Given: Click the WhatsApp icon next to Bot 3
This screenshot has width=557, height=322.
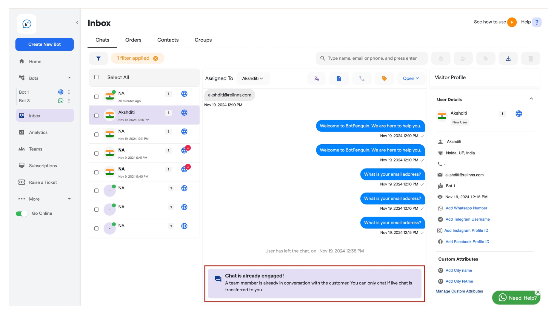Looking at the screenshot, I should click(61, 101).
